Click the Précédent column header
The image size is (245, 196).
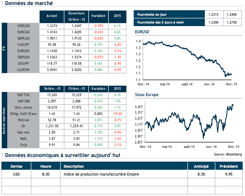(x=229, y=166)
